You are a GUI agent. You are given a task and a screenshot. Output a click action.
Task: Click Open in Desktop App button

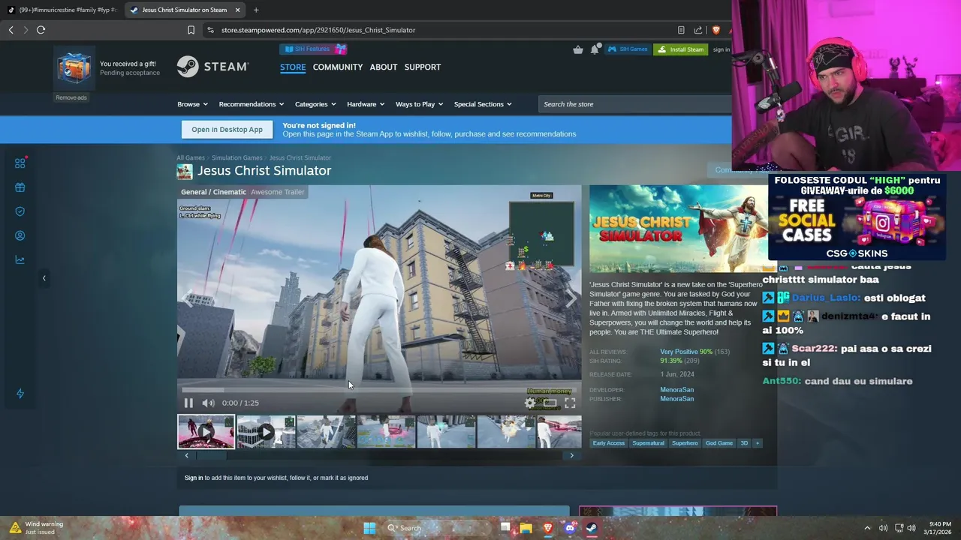[x=227, y=129]
